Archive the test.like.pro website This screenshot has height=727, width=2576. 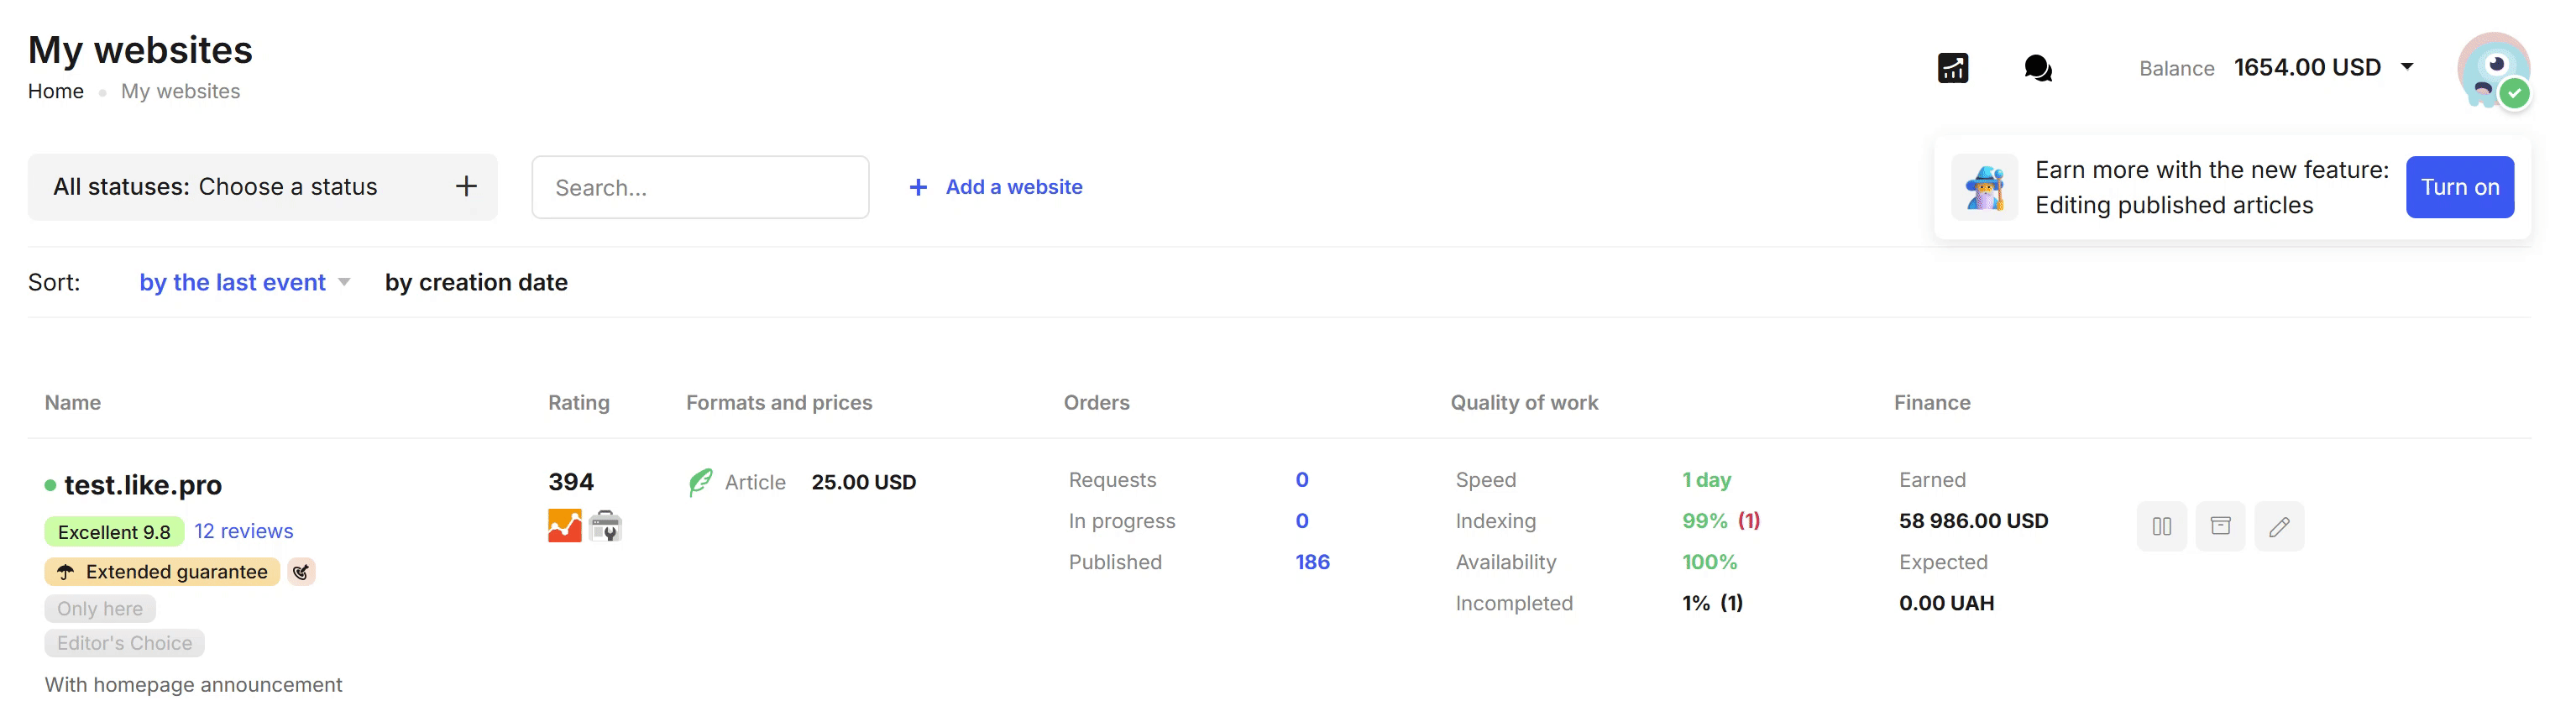[2220, 526]
